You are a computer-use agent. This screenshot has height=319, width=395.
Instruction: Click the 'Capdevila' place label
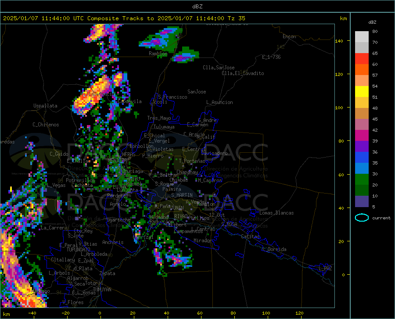[129, 101]
